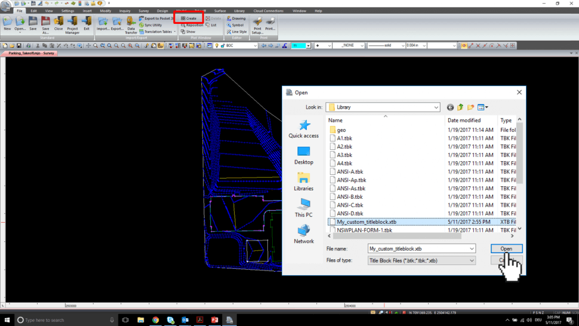Viewport: 579px width, 326px height.
Task: Open the Drawing editor
Action: click(x=236, y=18)
